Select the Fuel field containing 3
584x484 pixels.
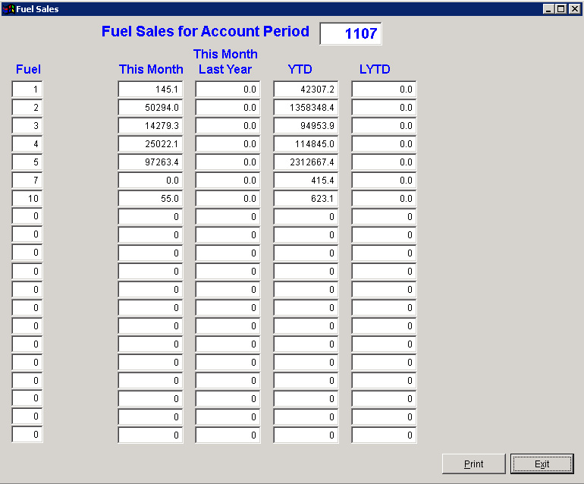[x=27, y=126]
